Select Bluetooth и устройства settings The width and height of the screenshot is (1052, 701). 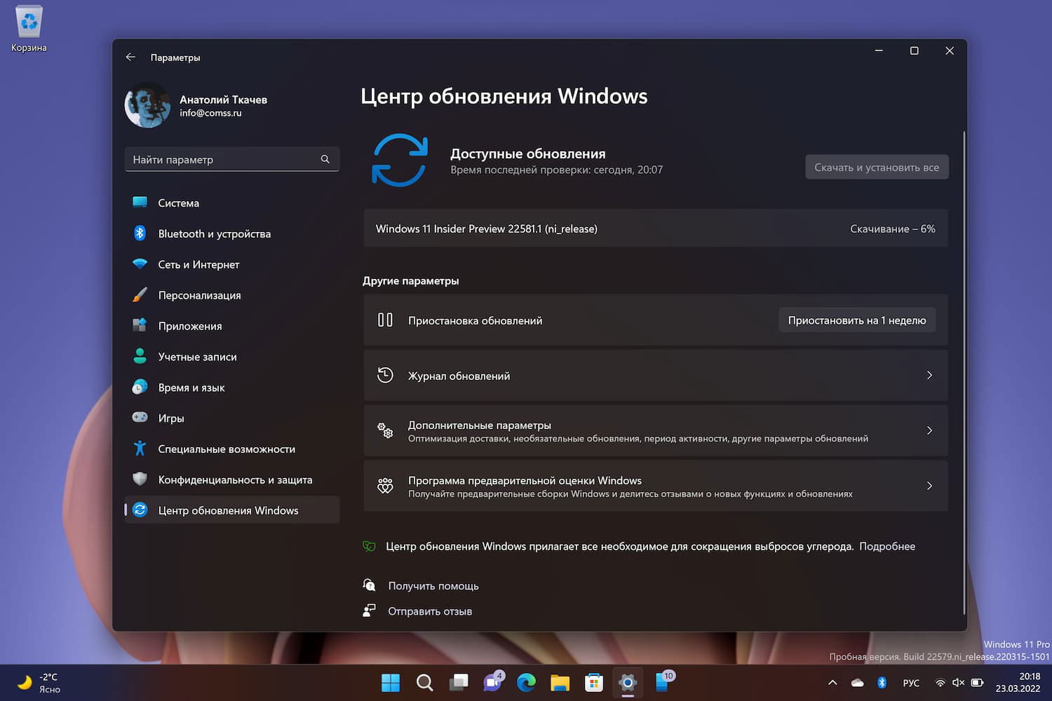point(214,233)
